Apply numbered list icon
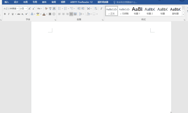Screen dimensions: 188x113 tap(66, 9)
